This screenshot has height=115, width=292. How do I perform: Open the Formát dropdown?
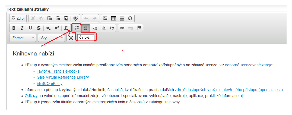click(23, 38)
